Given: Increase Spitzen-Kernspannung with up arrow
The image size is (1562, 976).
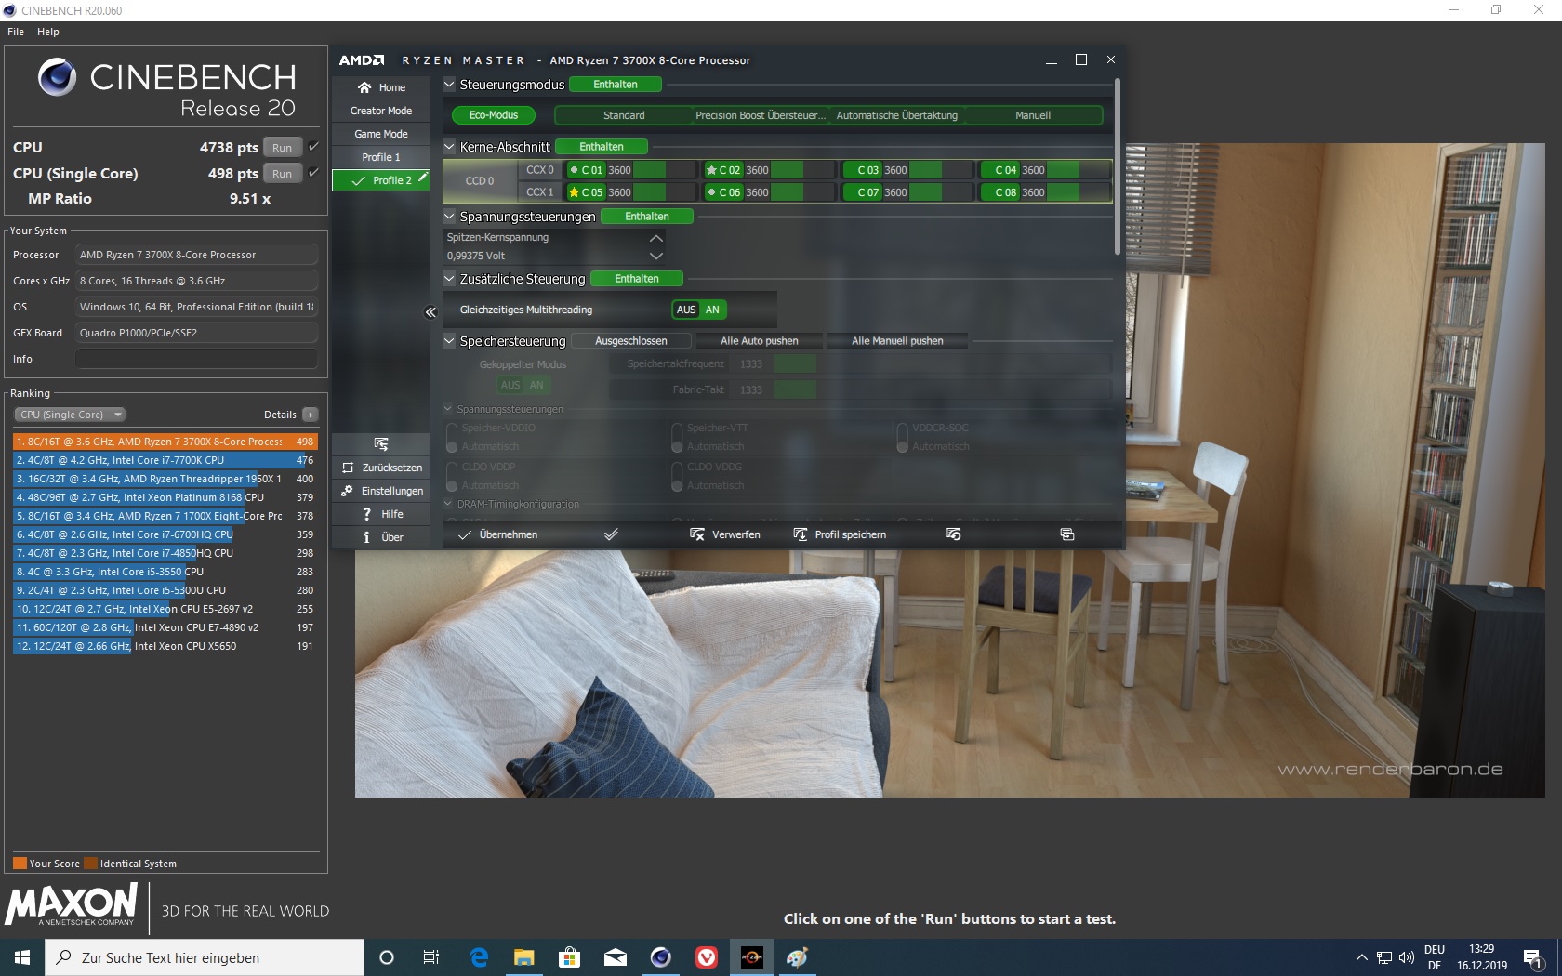Looking at the screenshot, I should 656,238.
